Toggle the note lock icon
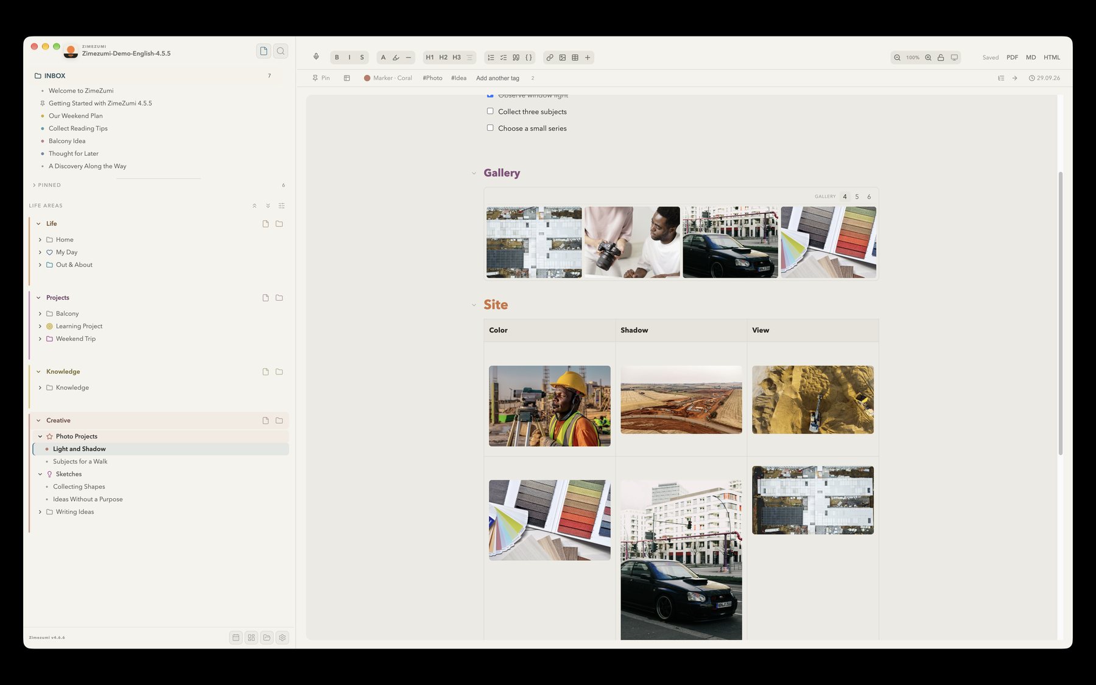The width and height of the screenshot is (1096, 685). [941, 57]
